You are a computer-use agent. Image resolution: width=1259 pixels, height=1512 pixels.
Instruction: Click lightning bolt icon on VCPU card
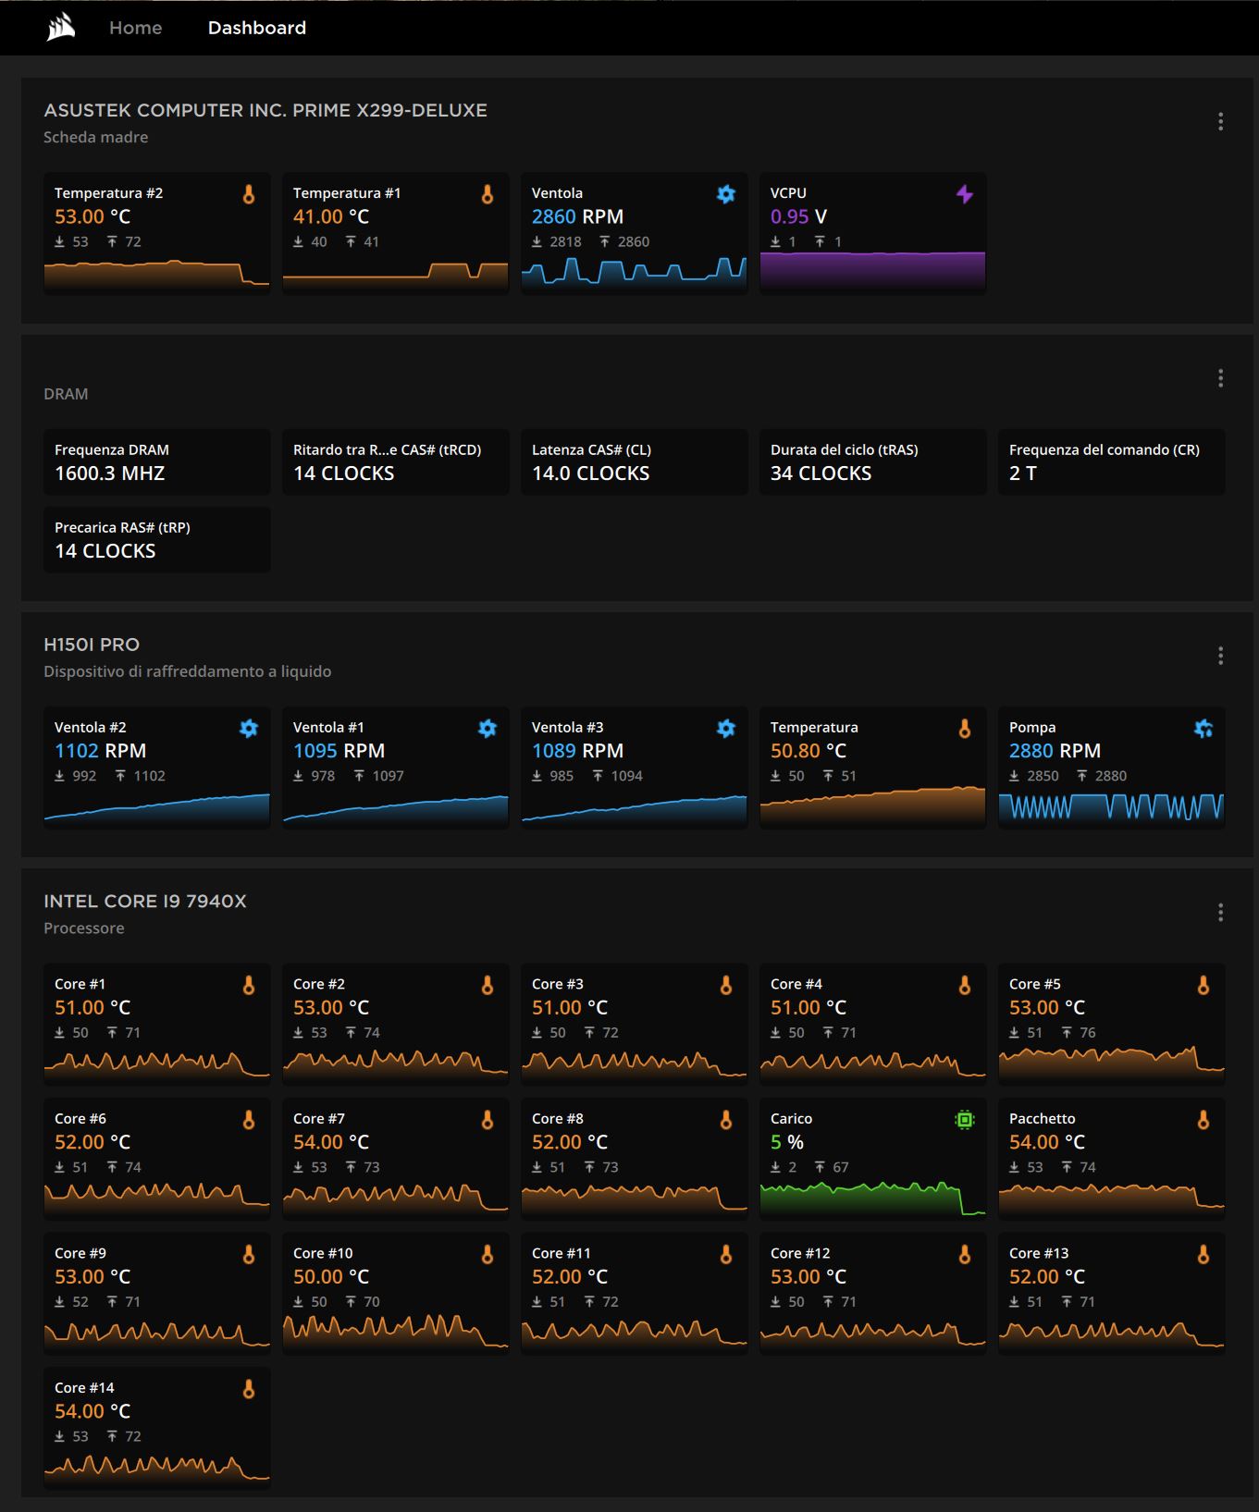click(x=964, y=194)
